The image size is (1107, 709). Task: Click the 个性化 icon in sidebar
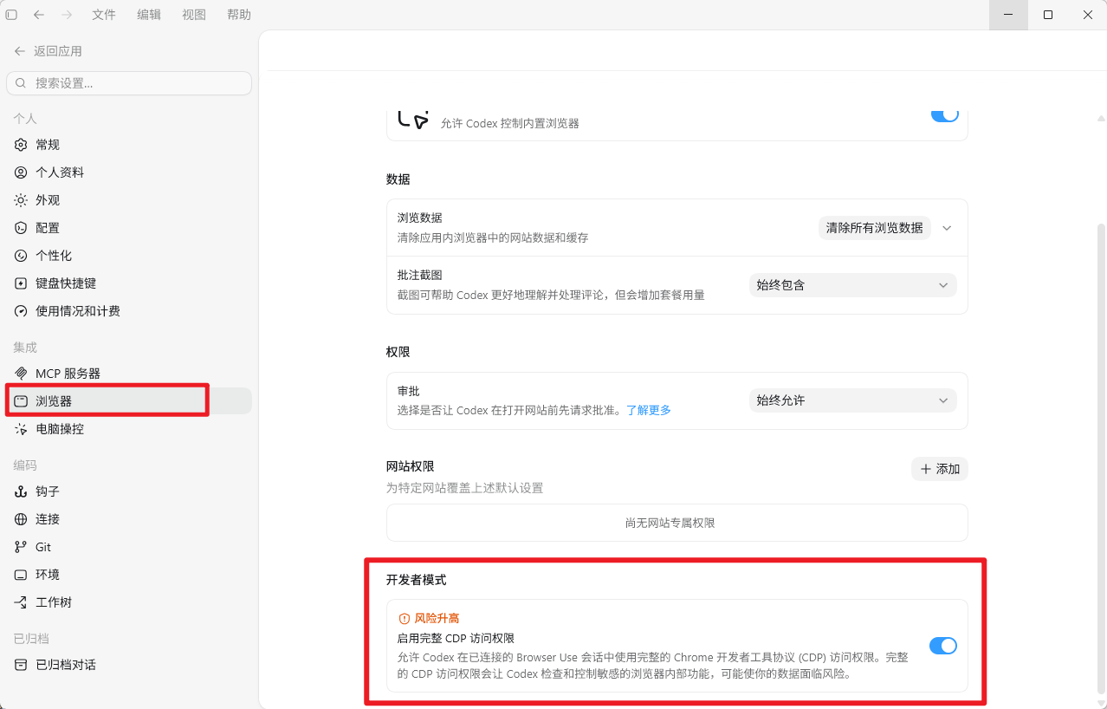click(21, 256)
